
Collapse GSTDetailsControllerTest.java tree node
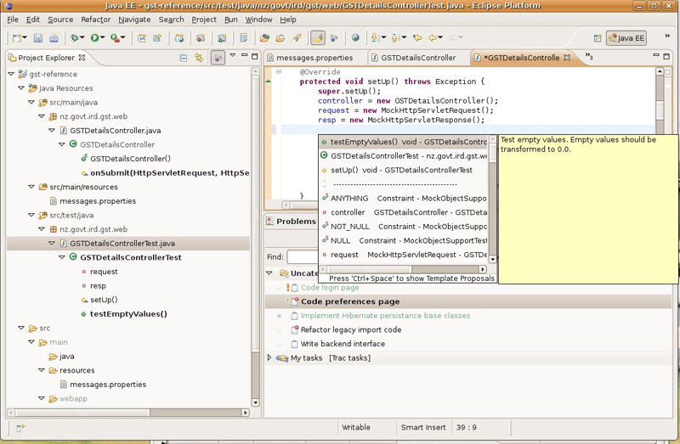click(52, 244)
